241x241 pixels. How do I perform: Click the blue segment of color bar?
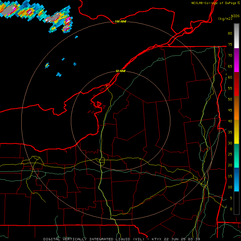tap(236, 179)
